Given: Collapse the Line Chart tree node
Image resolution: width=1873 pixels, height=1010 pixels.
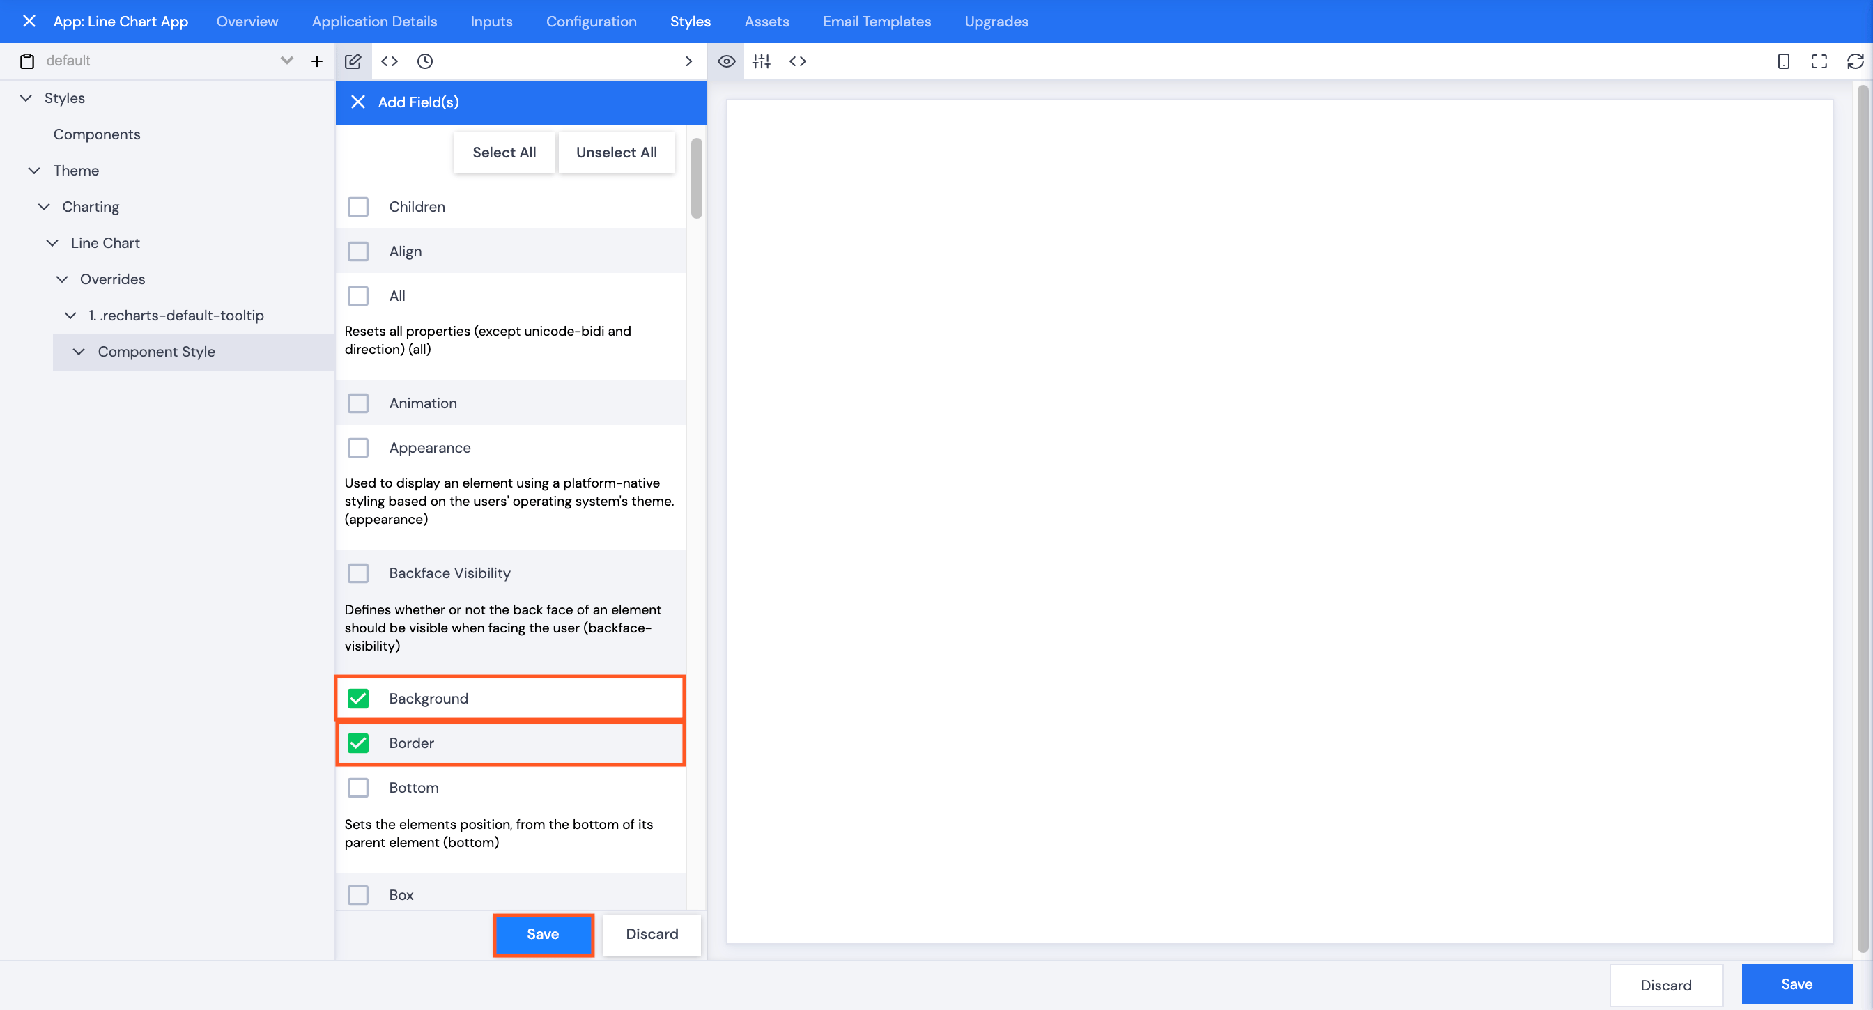Looking at the screenshot, I should click(x=52, y=242).
